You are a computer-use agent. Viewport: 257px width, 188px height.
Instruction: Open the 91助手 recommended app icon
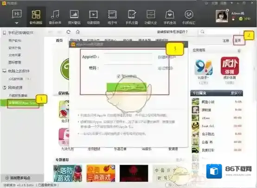[x=203, y=67]
